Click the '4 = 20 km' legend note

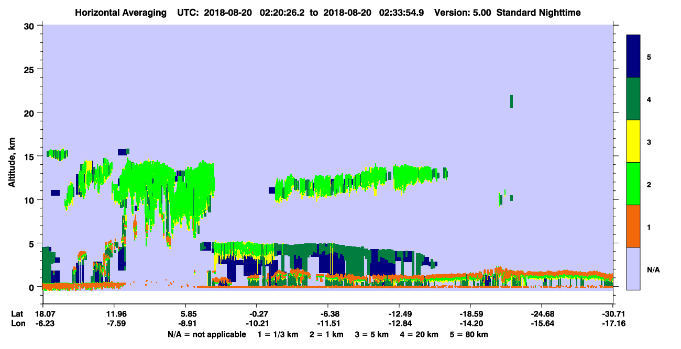pos(420,334)
